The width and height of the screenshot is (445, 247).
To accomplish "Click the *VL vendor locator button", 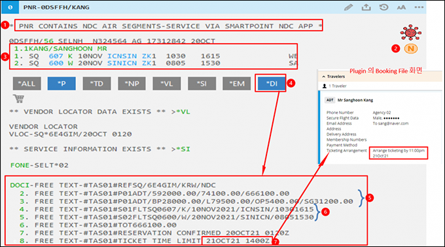I will [x=167, y=84].
